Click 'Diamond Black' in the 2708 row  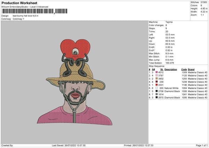172,91
